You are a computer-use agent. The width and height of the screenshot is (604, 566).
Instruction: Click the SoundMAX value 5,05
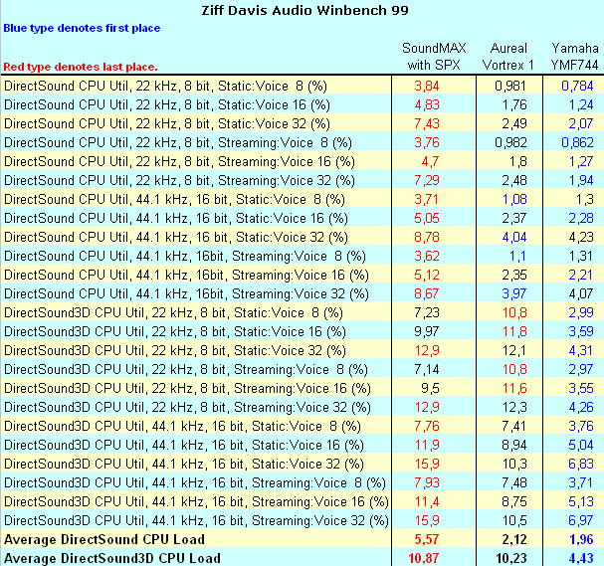(x=427, y=218)
